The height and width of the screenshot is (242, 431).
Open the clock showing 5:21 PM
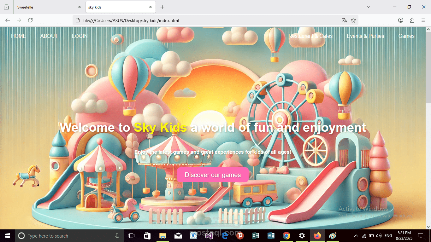tap(405, 236)
